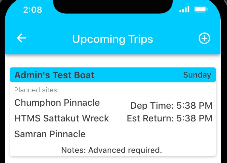Screen dimensions: 227x163
Task: Tap the departure time value 5:38 PM
Action: pos(194,106)
